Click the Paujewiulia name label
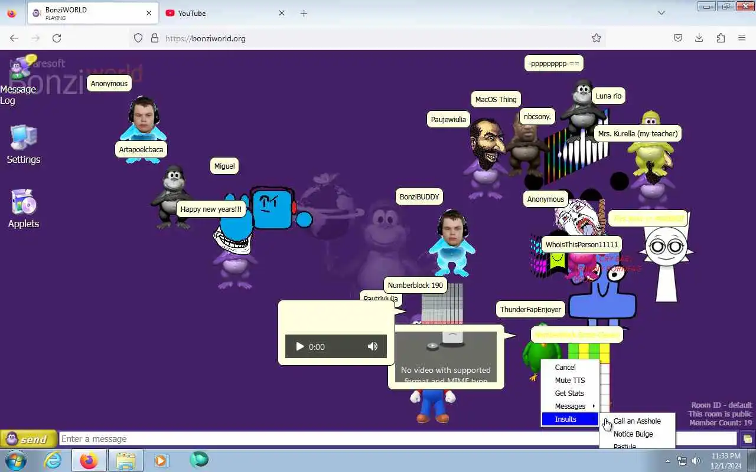Screen dimensions: 756x472 (448, 119)
